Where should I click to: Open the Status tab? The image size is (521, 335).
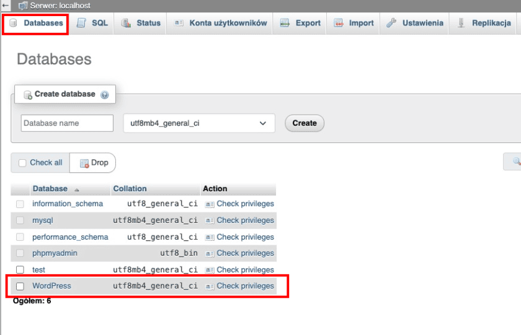pyautogui.click(x=141, y=23)
